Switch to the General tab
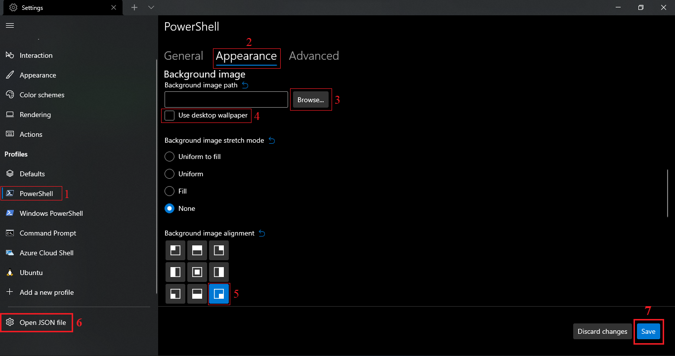675x356 pixels. pos(183,56)
